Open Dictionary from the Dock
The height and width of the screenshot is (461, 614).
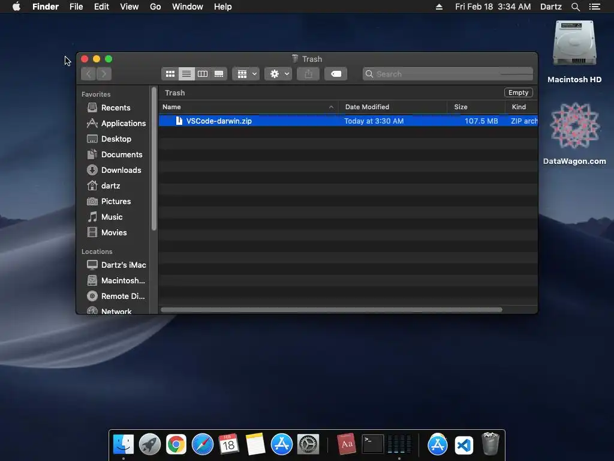click(346, 444)
